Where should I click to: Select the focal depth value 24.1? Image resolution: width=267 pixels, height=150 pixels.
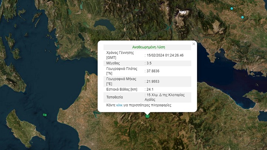[x=150, y=89]
